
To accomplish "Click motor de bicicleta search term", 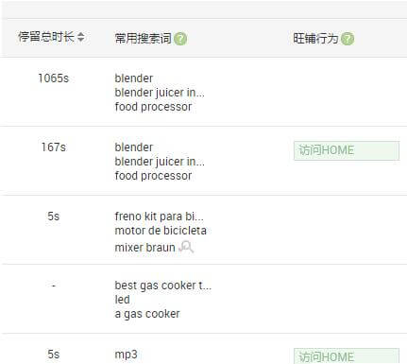I will coord(161,231).
